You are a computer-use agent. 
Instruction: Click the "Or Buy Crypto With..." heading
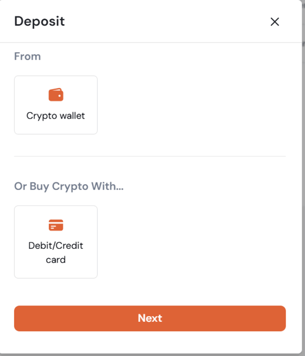pyautogui.click(x=69, y=186)
